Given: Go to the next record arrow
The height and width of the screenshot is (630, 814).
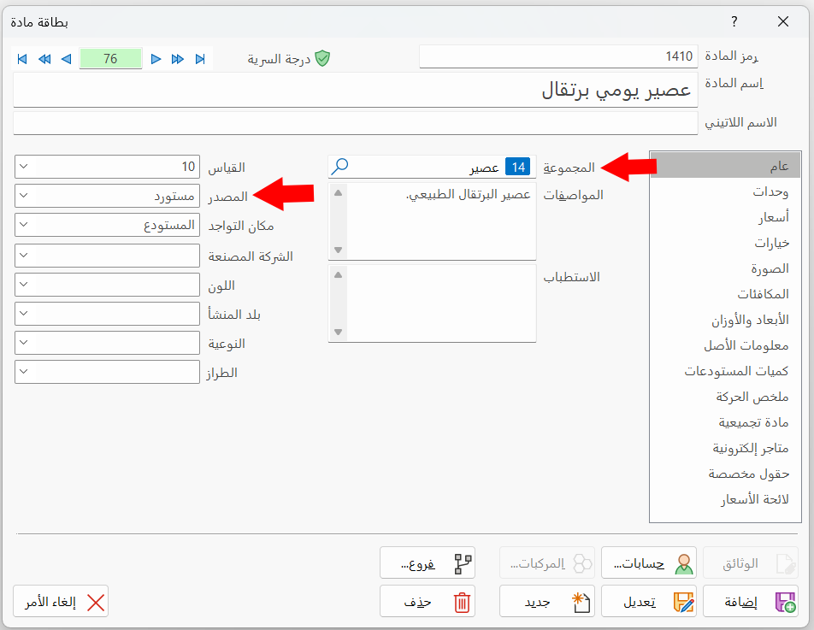Looking at the screenshot, I should pyautogui.click(x=156, y=60).
